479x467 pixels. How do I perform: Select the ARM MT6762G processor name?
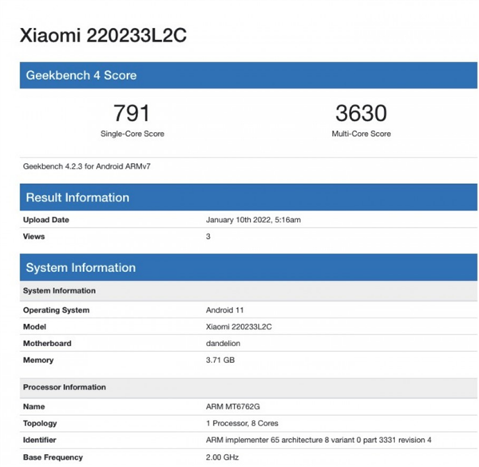click(233, 407)
